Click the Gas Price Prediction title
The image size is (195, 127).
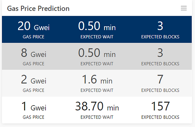coord(38,8)
